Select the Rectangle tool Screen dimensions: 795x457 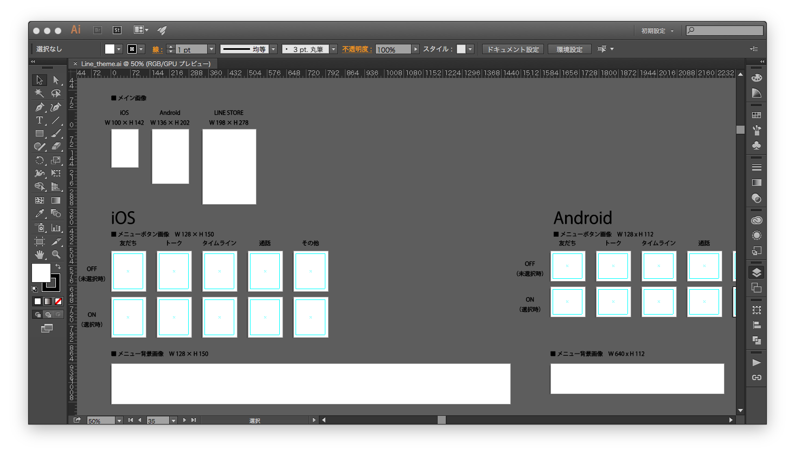pos(40,133)
